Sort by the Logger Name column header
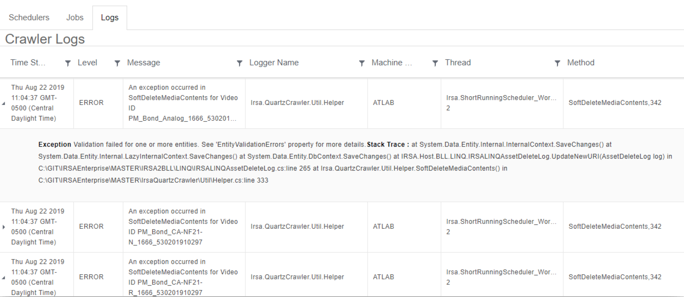The image size is (684, 297). [x=274, y=63]
